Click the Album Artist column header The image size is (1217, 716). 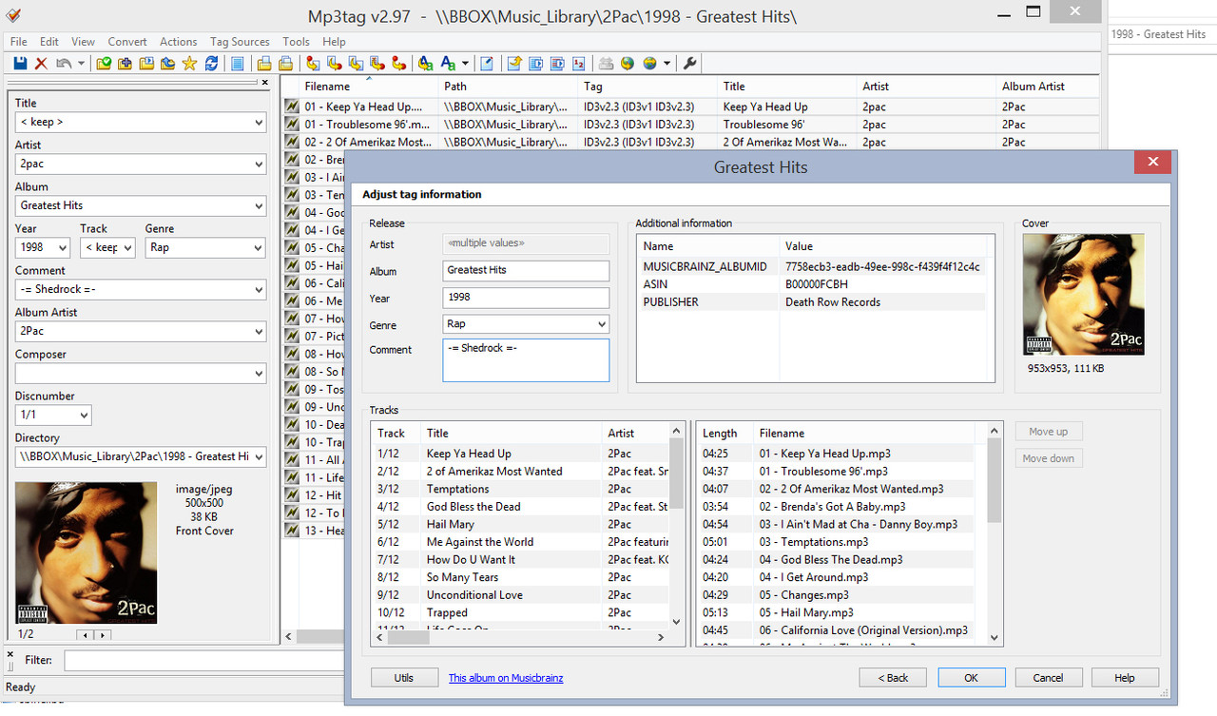tap(1049, 87)
